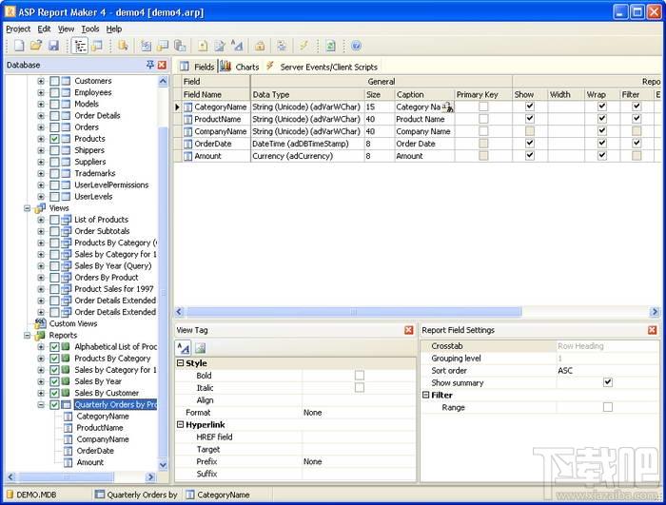This screenshot has width=666, height=505.
Task: Click the lock security toolbar icon
Action: click(x=260, y=46)
